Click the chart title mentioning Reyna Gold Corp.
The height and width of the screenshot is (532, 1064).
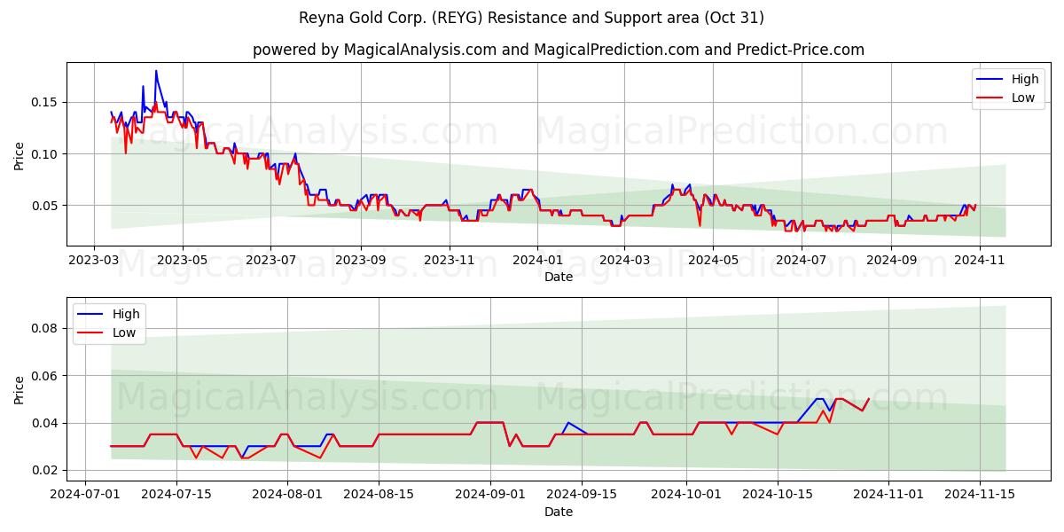532,18
